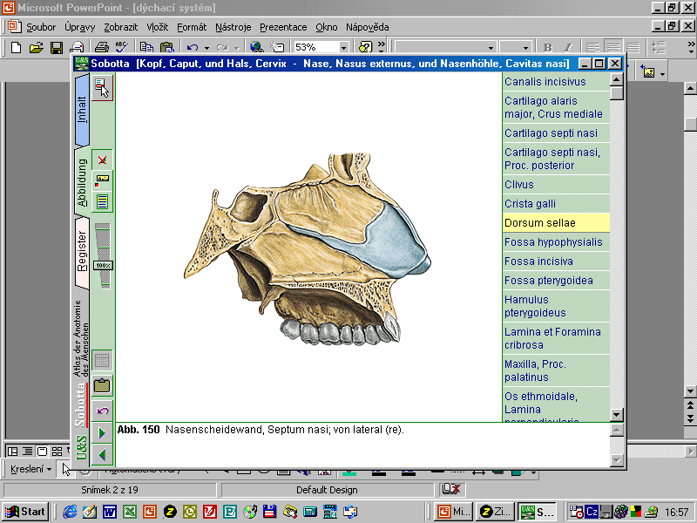Select Clivus in the structure list
Viewport: 697px width, 523px height.
556,184
